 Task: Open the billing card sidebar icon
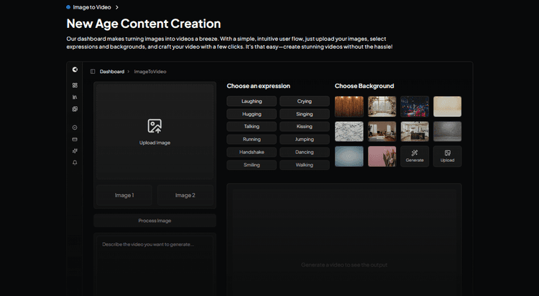(x=75, y=139)
